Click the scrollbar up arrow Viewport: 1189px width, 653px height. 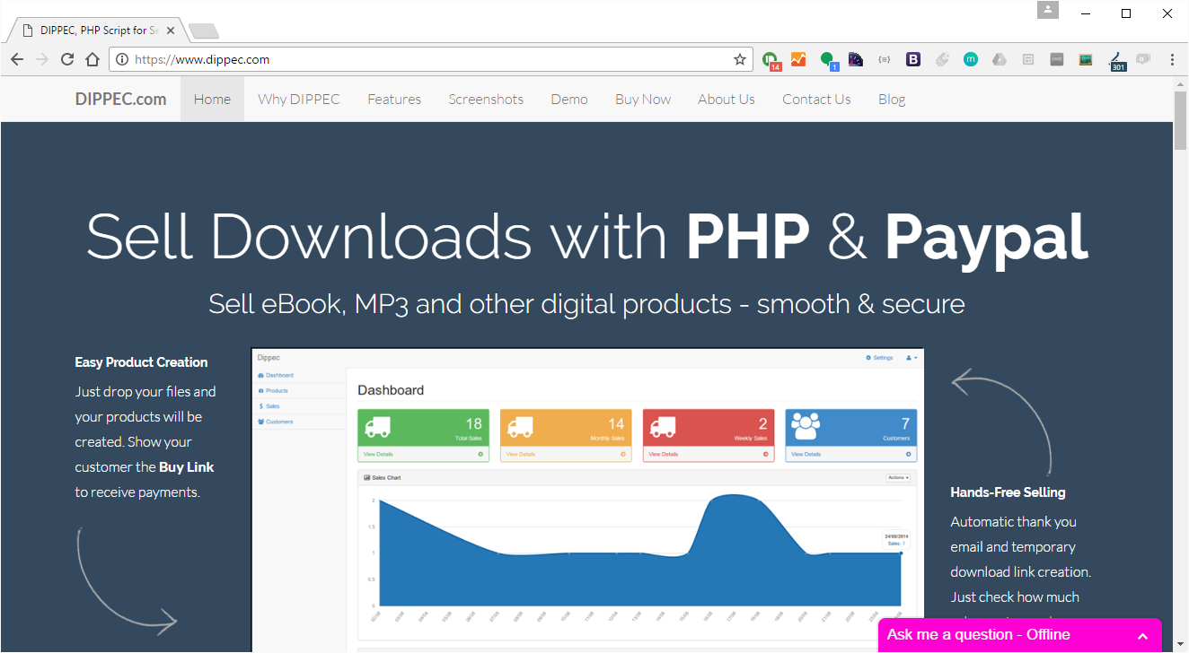[x=1181, y=84]
